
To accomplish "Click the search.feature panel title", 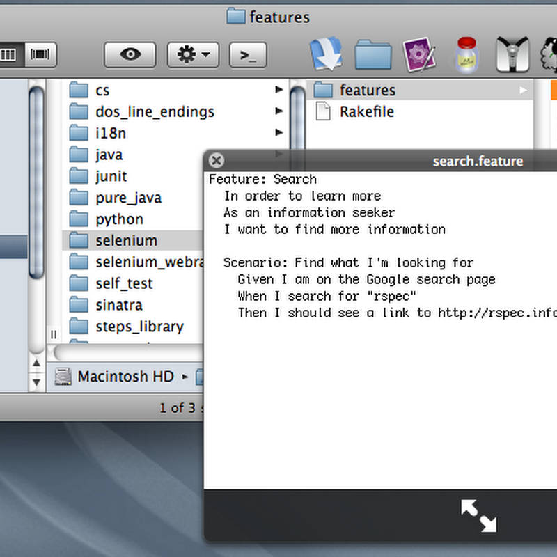I will (x=478, y=162).
